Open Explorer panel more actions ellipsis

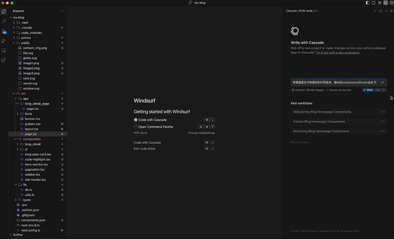(62, 11)
